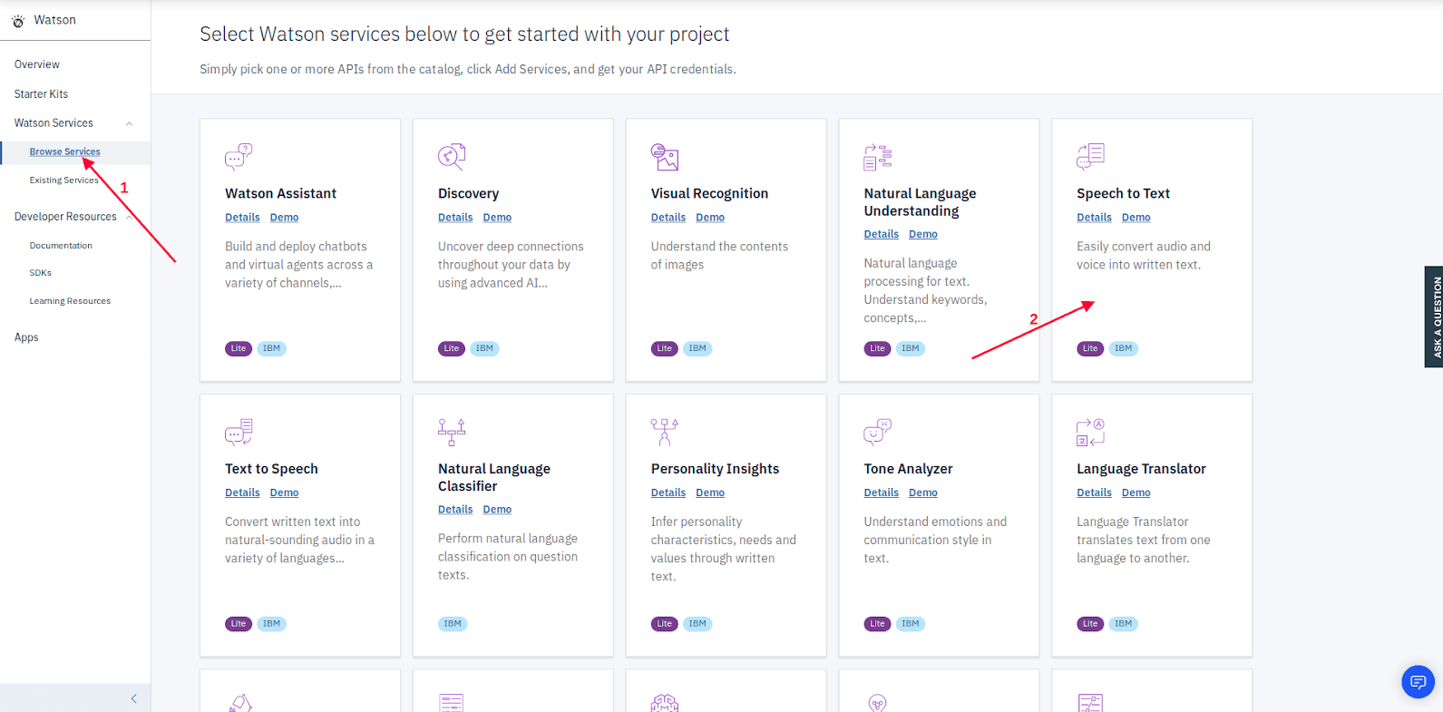Open Details link for Watson Assistant
The width and height of the screenshot is (1443, 712).
pos(242,218)
